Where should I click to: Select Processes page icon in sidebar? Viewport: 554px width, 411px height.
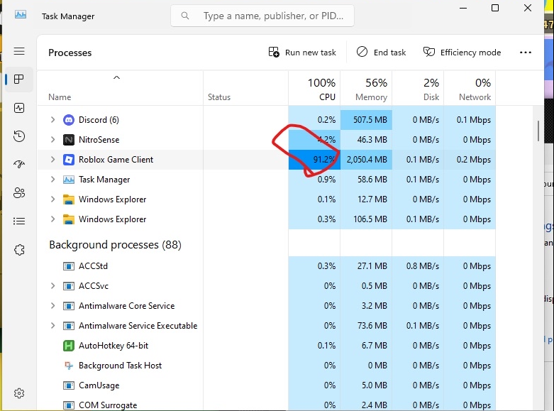coord(19,80)
